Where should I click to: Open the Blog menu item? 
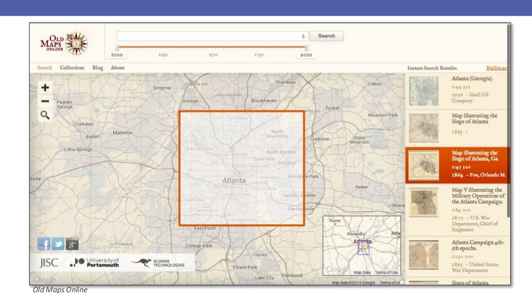tap(97, 68)
